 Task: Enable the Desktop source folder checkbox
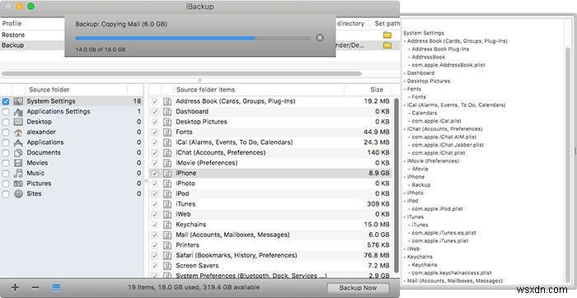tap(6, 122)
